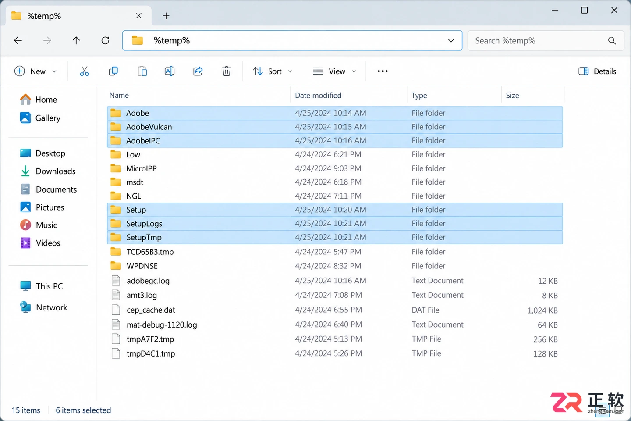The image size is (631, 421).
Task: Open Gallery in the sidebar
Action: pos(40,118)
